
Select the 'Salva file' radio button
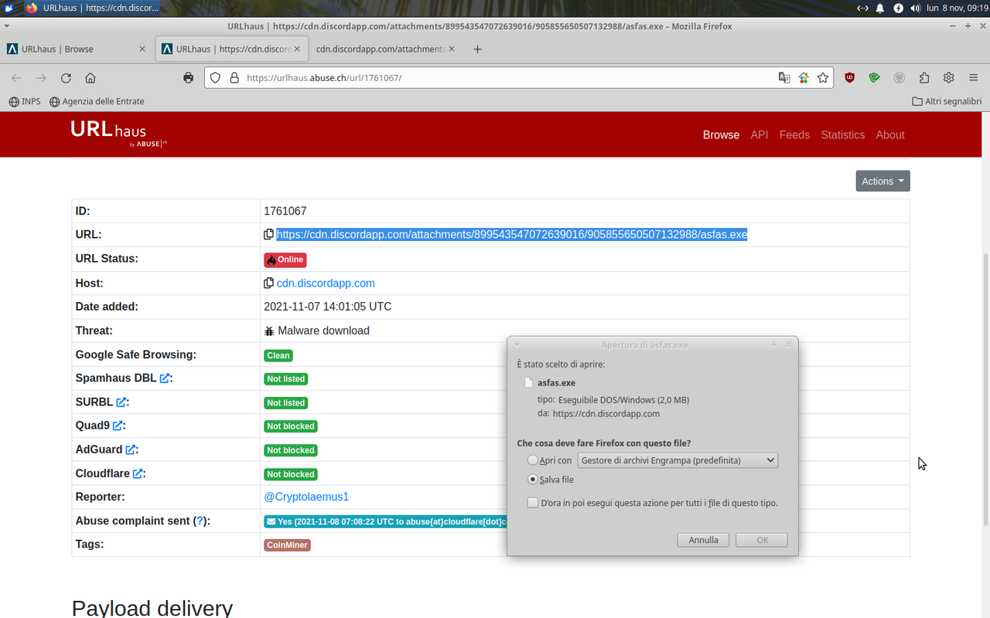[x=532, y=480]
